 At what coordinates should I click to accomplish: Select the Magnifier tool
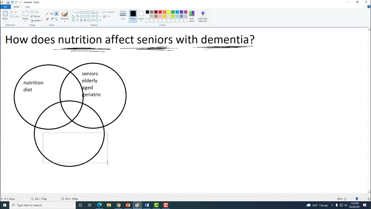point(56,19)
